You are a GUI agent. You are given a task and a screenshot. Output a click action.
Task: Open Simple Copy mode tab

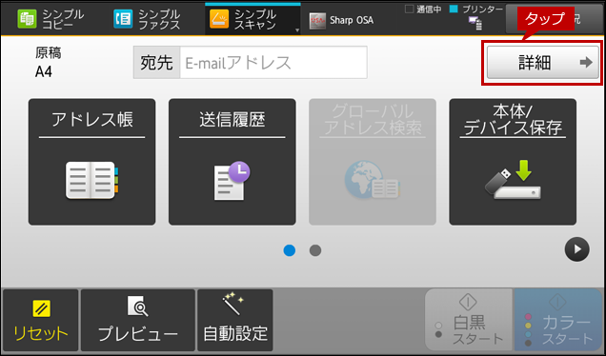(51, 19)
